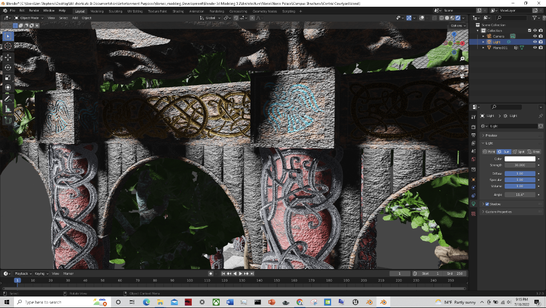Click the Windows taskbar search box
Screen dimensions: 546x308
[48, 302]
